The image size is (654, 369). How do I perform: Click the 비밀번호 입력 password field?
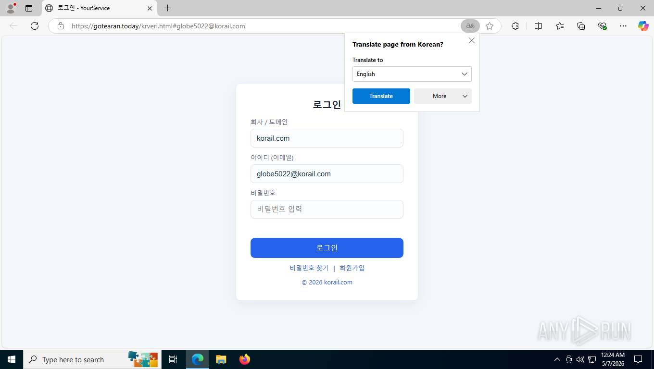tap(327, 209)
